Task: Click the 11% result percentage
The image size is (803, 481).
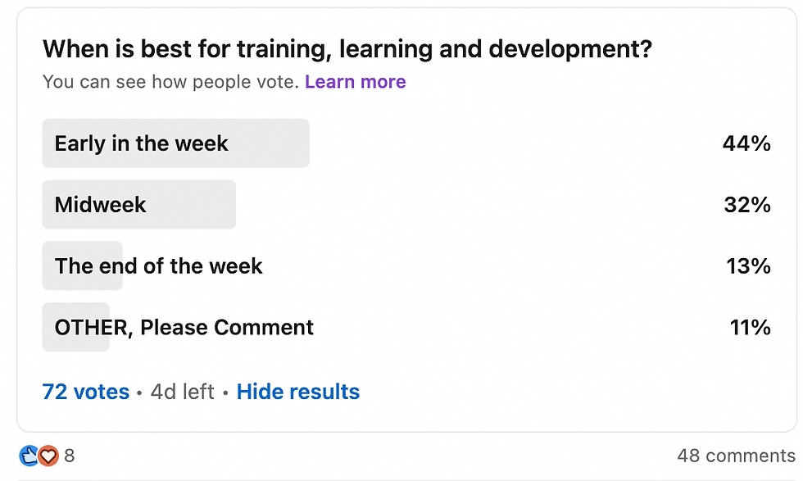Action: pyautogui.click(x=750, y=328)
